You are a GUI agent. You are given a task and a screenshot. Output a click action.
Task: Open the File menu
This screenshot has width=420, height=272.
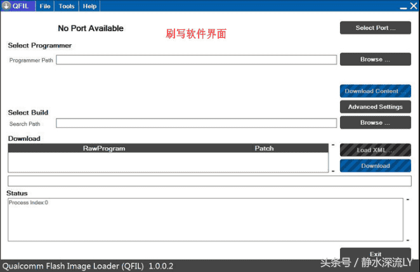[x=45, y=6]
